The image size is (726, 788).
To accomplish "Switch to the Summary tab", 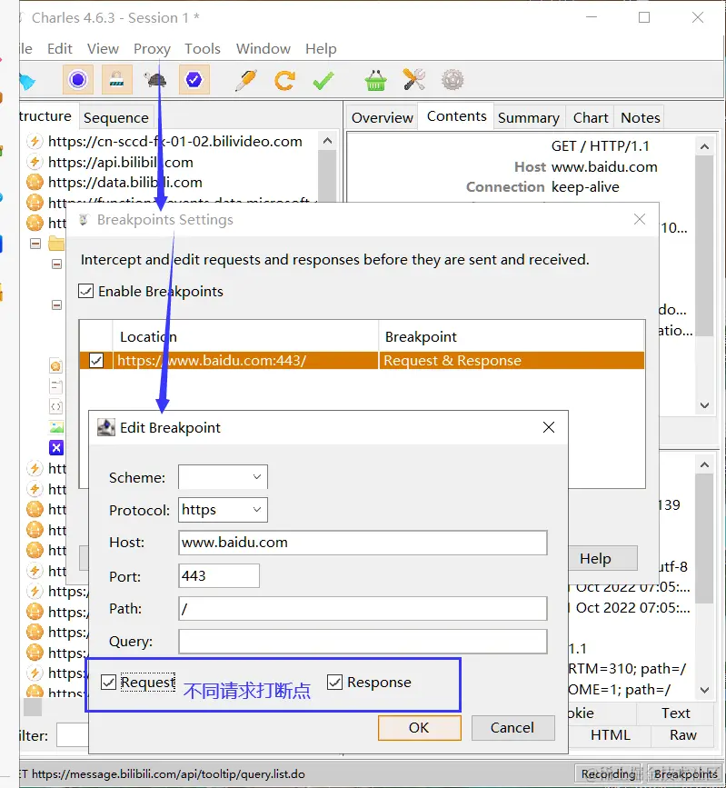I will [x=529, y=117].
